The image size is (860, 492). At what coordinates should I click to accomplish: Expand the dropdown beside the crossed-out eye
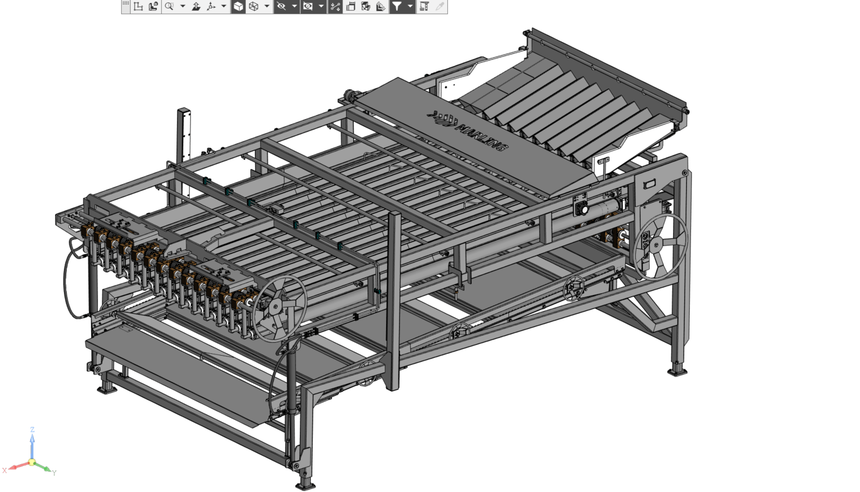point(294,7)
